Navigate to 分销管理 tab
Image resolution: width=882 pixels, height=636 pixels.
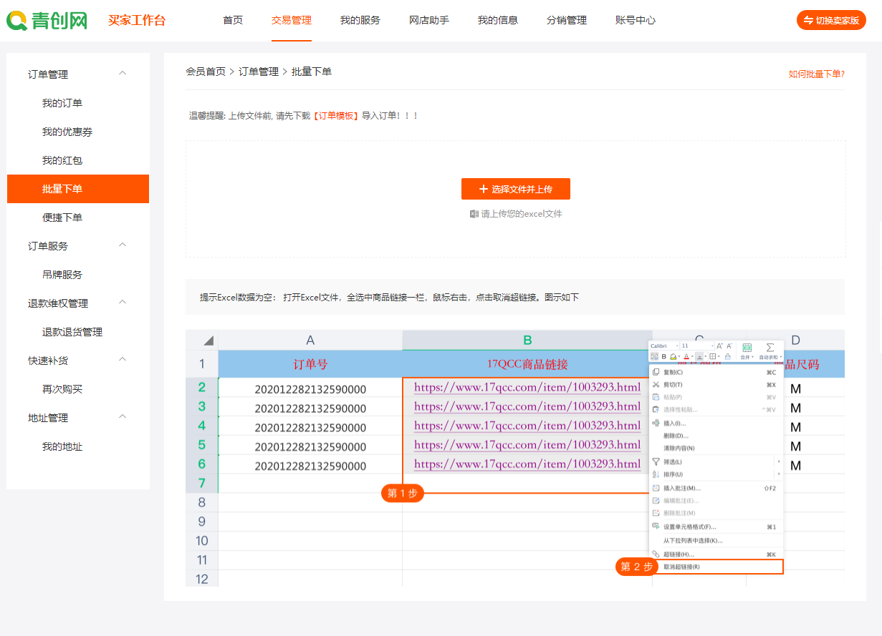(x=567, y=20)
